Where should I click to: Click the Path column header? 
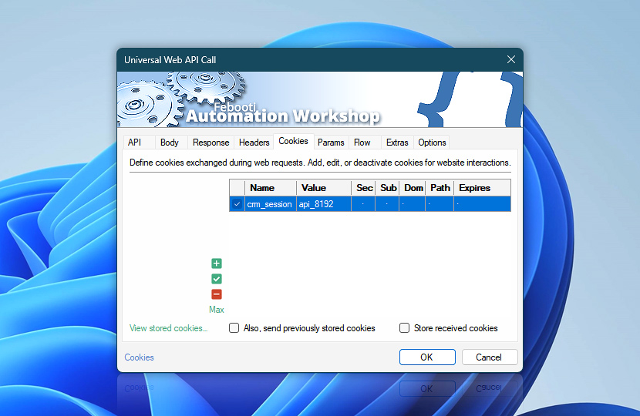(440, 188)
